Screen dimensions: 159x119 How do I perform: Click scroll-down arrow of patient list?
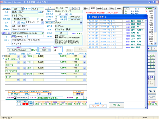coord(155,43)
